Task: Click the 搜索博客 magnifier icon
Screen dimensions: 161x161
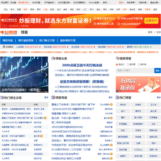Action: (118, 58)
